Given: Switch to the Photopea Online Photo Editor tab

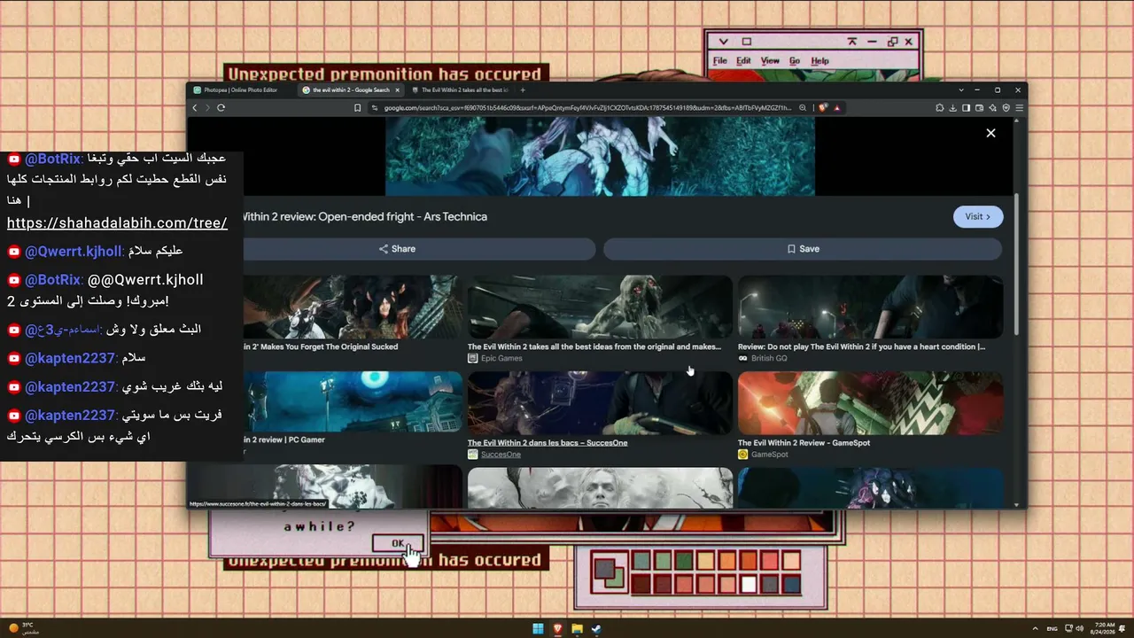Looking at the screenshot, I should click(x=242, y=89).
